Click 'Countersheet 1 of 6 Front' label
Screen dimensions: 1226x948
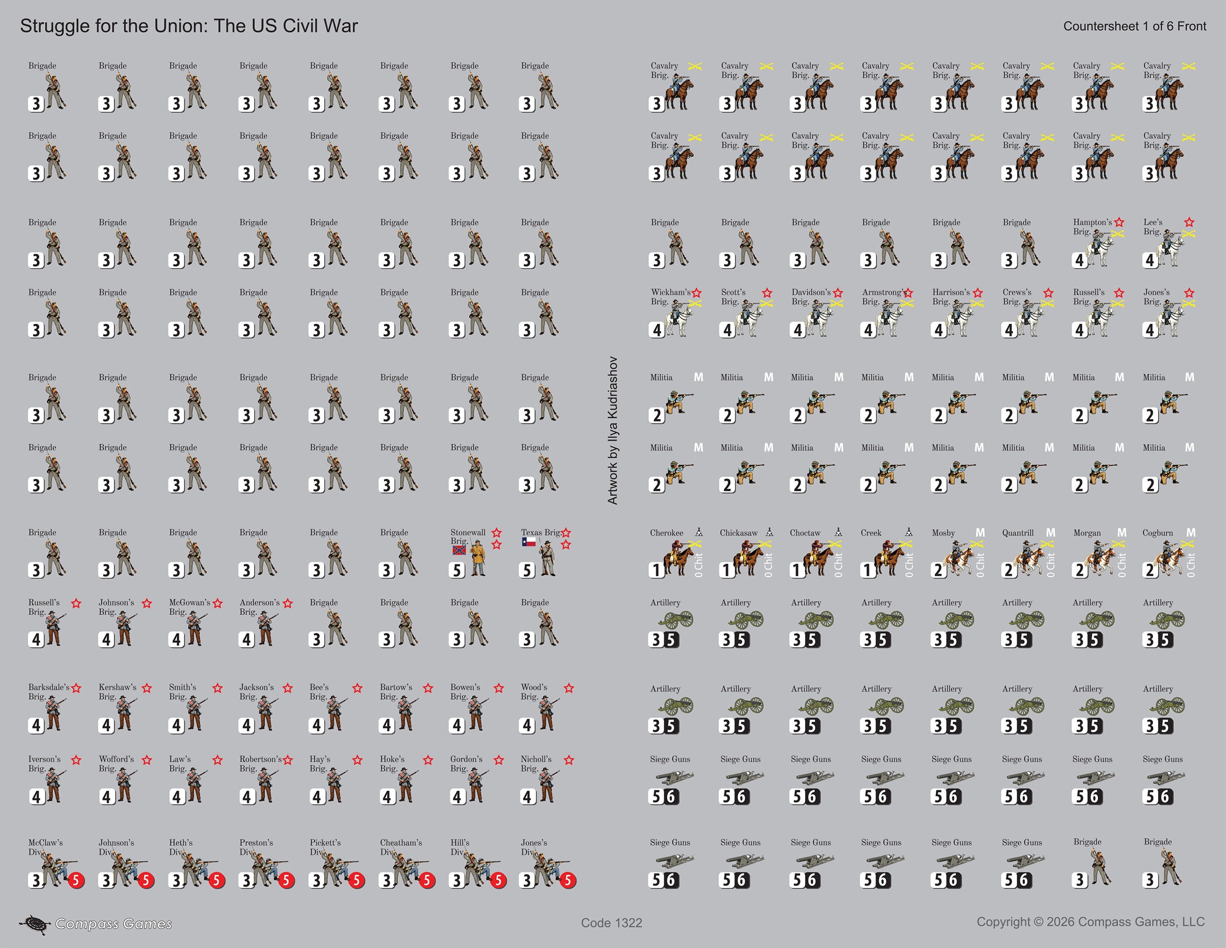[1135, 27]
